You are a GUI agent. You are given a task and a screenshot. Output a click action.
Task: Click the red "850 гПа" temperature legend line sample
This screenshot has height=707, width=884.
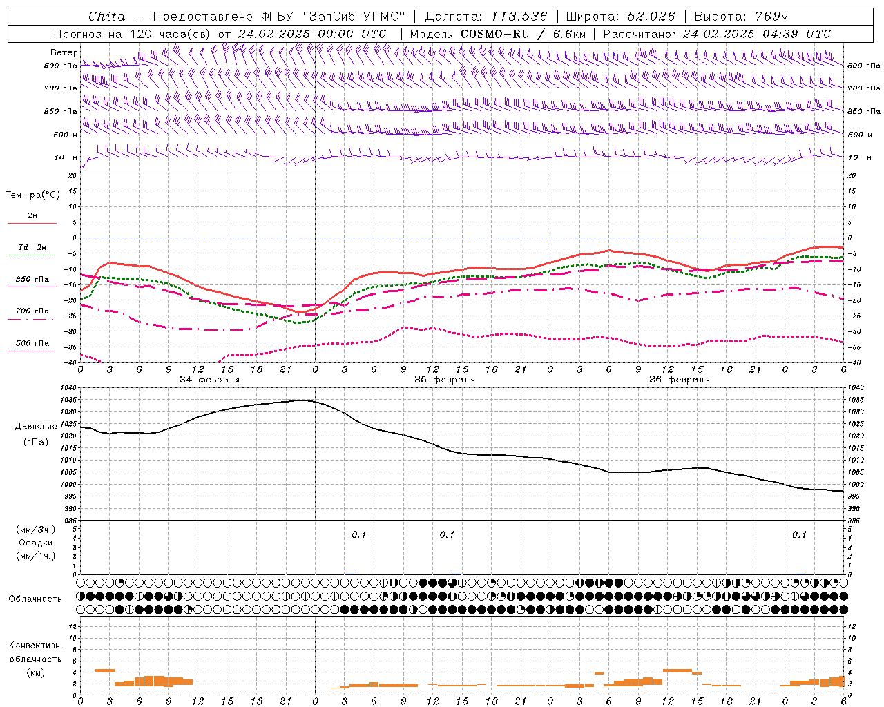coord(32,287)
